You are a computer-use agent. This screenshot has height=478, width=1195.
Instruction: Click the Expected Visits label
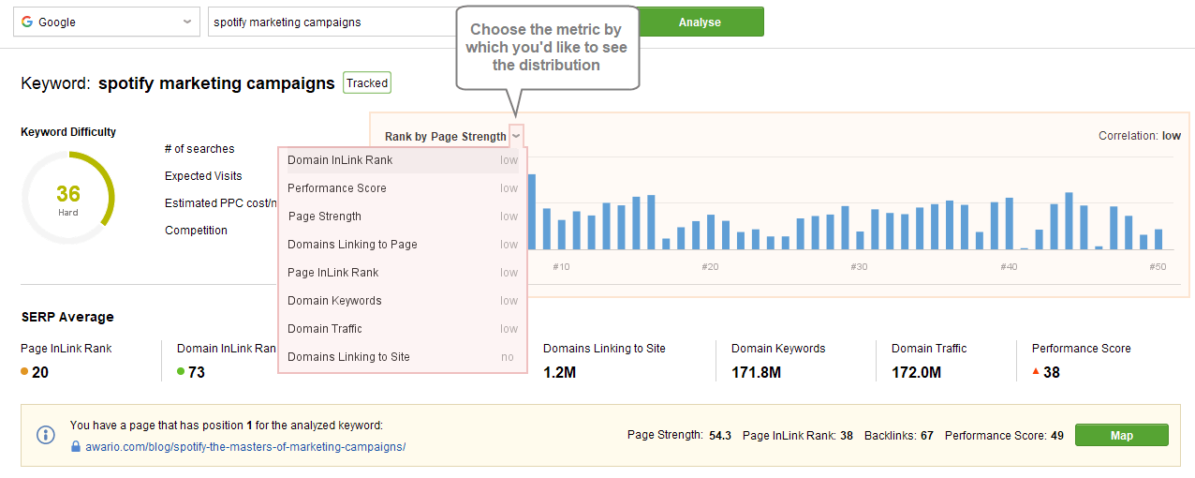203,176
